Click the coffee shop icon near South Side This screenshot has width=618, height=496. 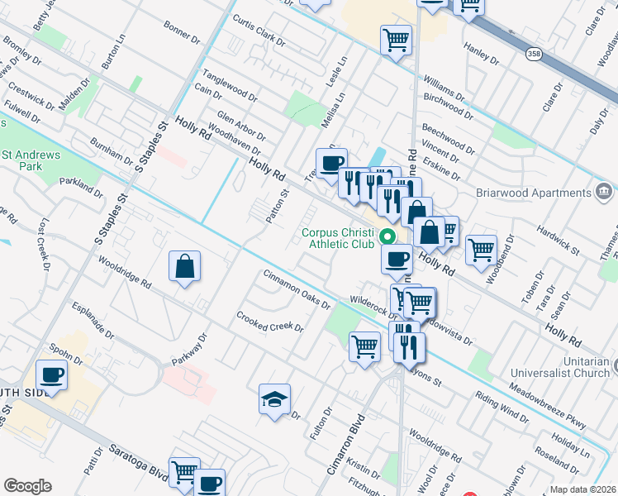click(52, 374)
